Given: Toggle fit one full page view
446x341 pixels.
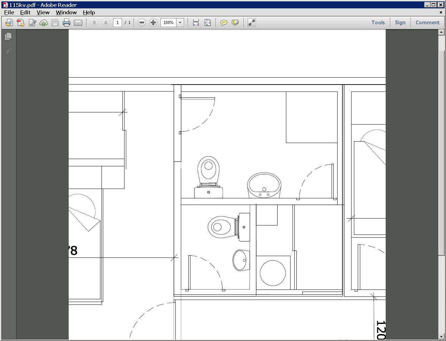Looking at the screenshot, I should tap(207, 23).
